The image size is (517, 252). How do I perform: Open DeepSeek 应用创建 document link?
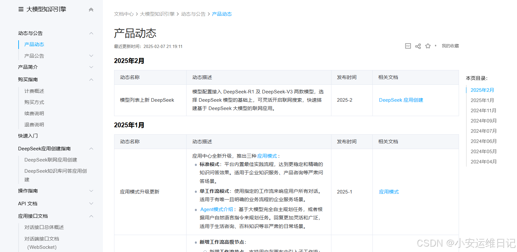click(x=401, y=100)
